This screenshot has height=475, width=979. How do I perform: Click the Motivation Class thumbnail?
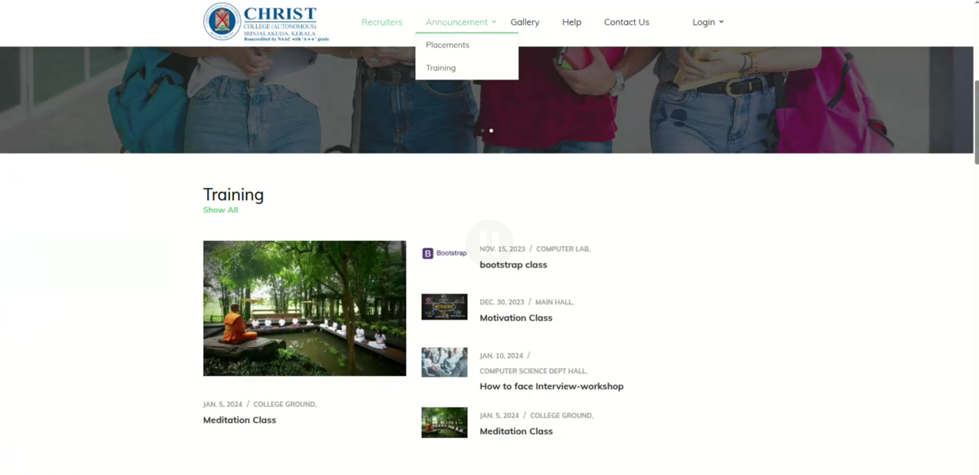point(444,307)
